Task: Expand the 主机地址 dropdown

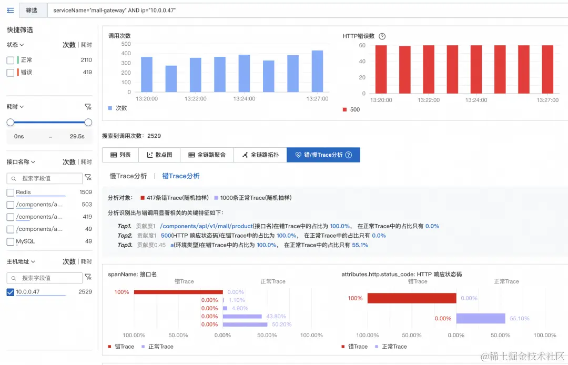Action: pyautogui.click(x=20, y=261)
